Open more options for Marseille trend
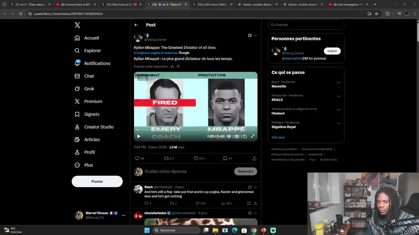The image size is (419, 235). click(x=338, y=83)
